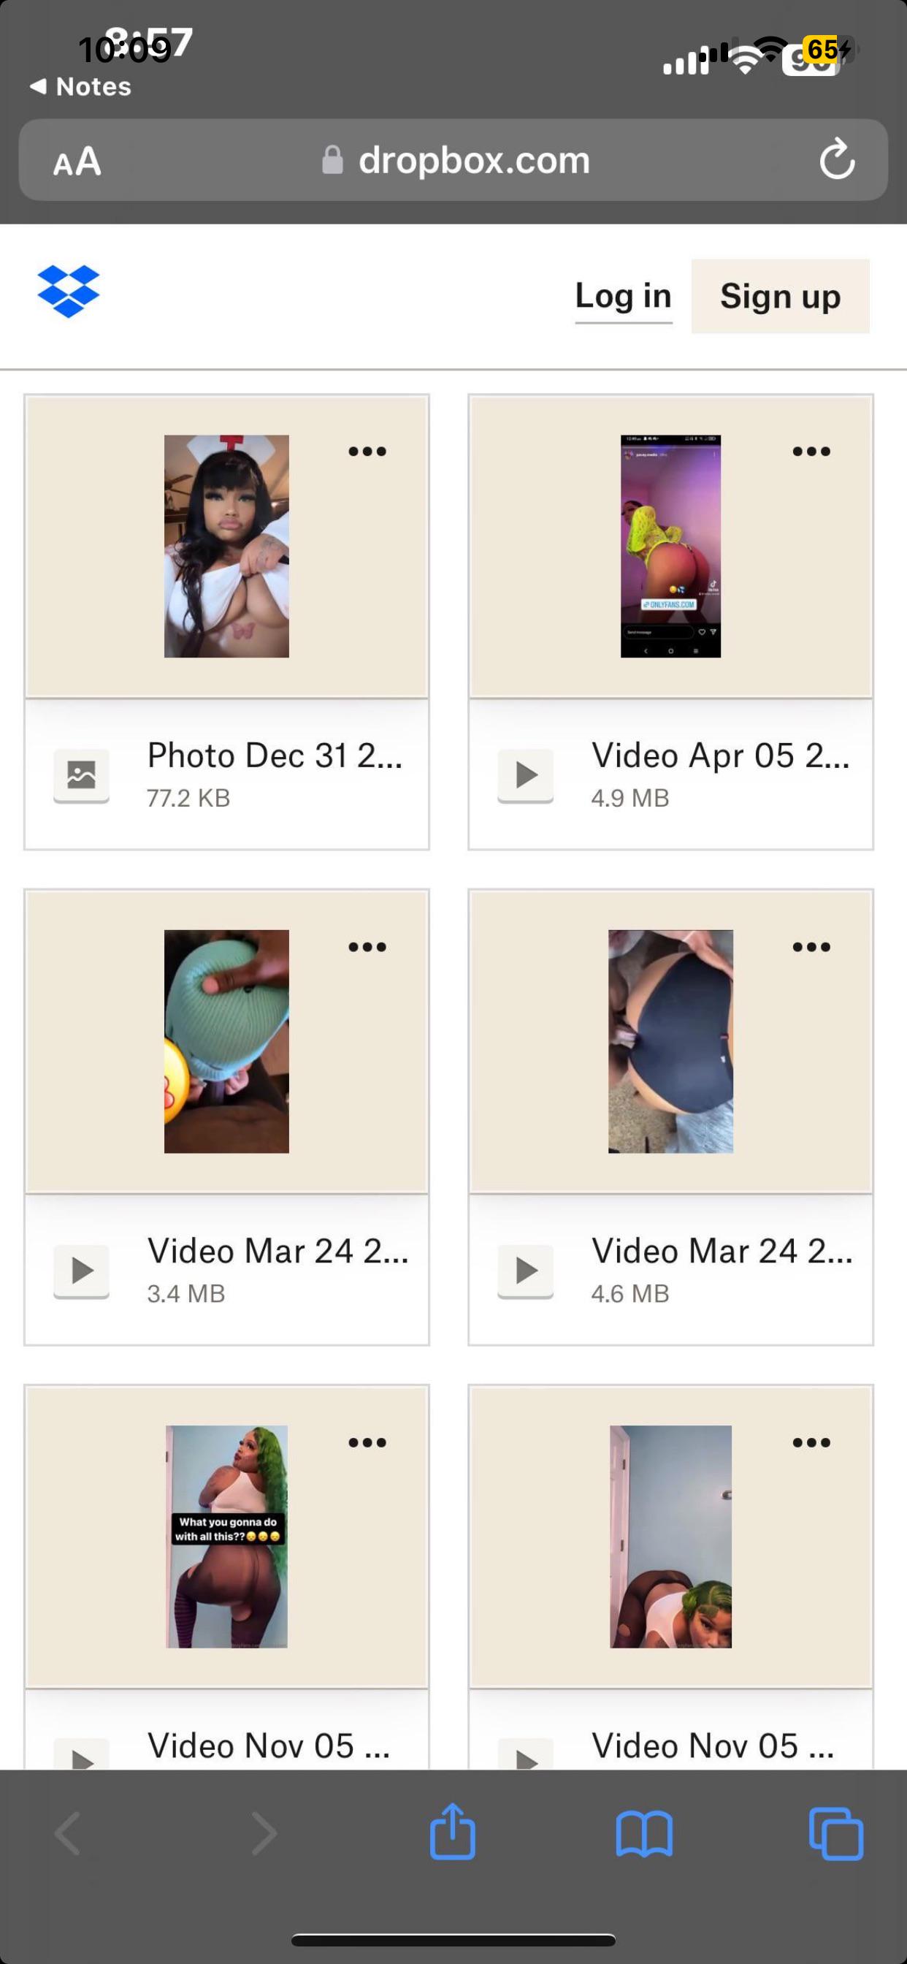Open Safari share sheet icon
907x1964 pixels.
pos(452,1832)
